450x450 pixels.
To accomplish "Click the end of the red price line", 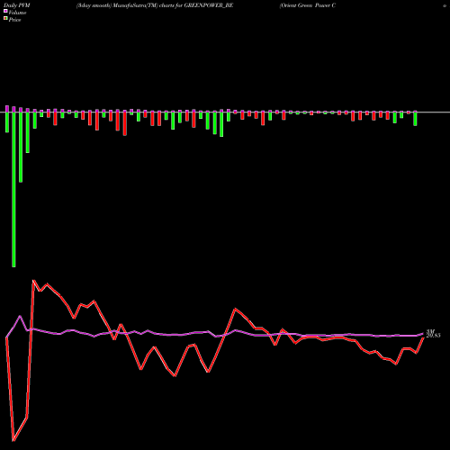I will 423,338.
